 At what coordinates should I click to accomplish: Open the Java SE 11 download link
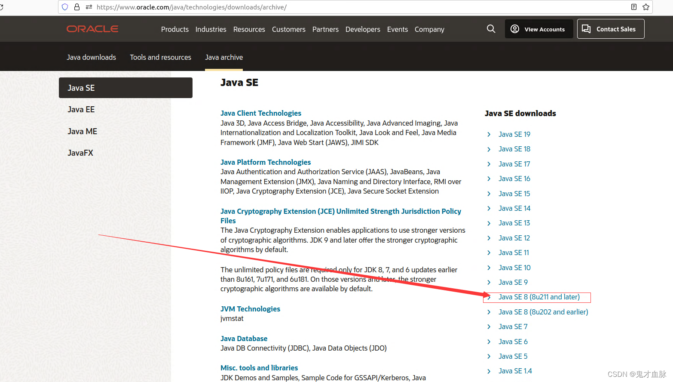pyautogui.click(x=514, y=253)
